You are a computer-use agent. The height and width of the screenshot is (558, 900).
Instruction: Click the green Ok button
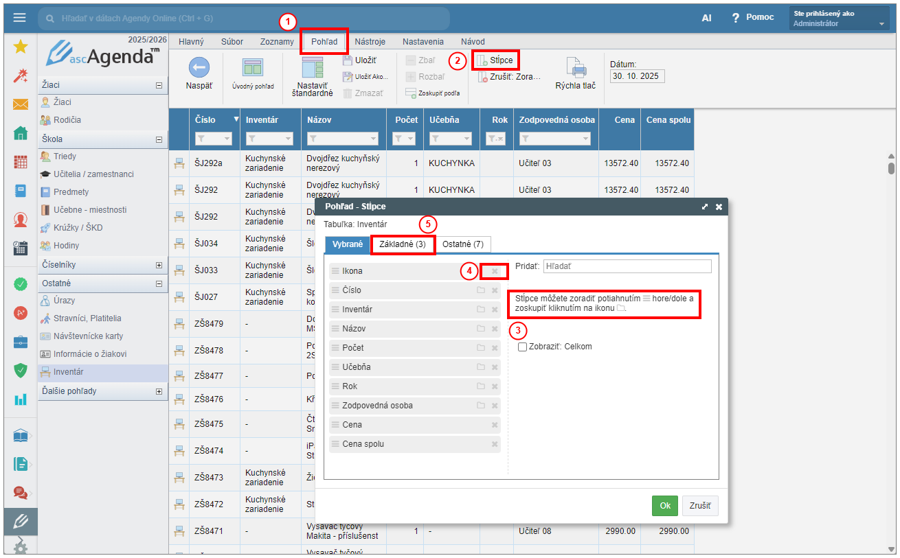point(664,505)
